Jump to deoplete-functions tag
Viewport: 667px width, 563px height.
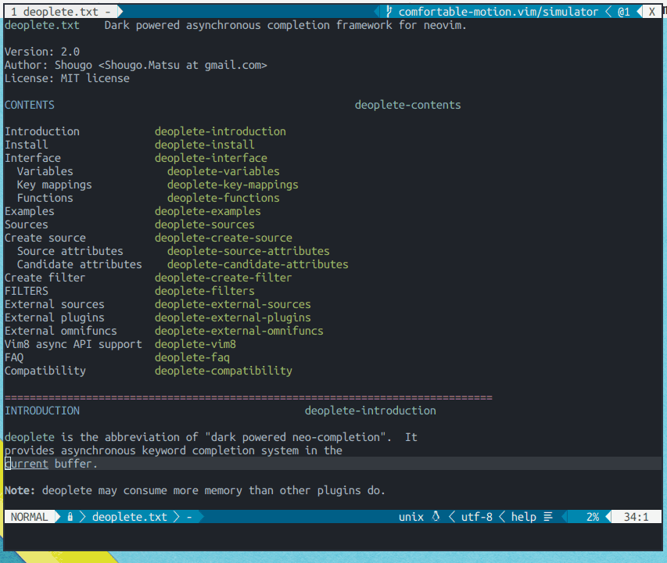pos(224,198)
